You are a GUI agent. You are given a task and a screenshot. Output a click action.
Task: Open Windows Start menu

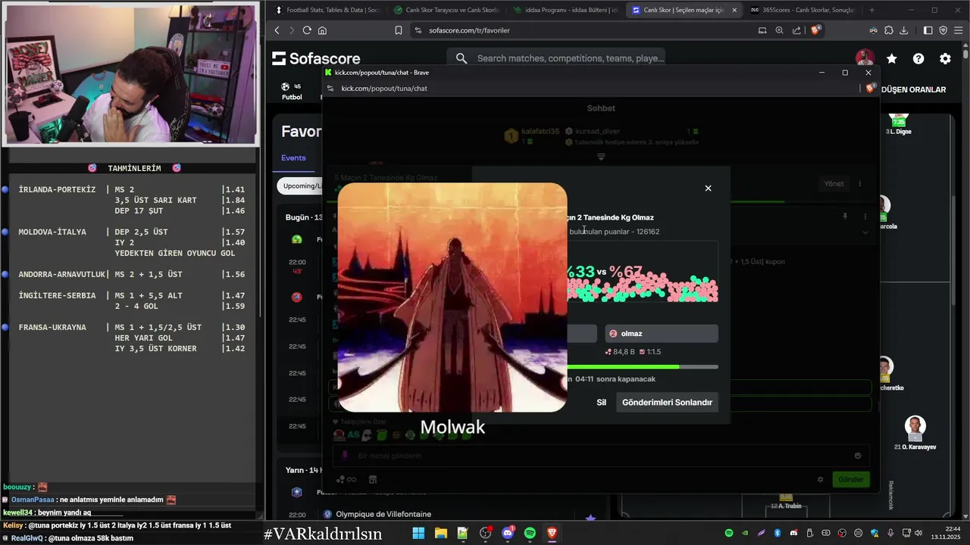418,533
